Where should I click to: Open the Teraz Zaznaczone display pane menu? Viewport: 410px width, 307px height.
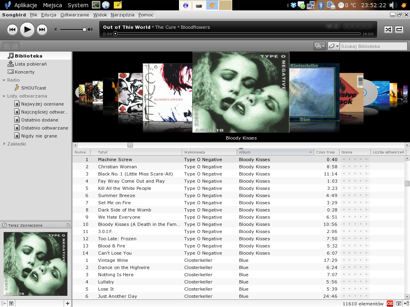coord(68,225)
